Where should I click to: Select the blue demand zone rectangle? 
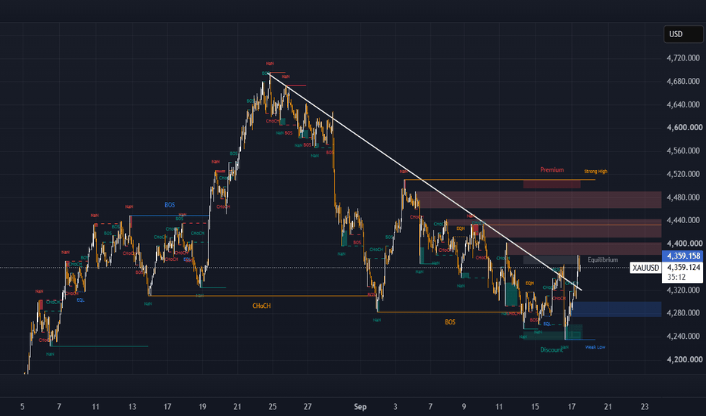tap(617, 309)
